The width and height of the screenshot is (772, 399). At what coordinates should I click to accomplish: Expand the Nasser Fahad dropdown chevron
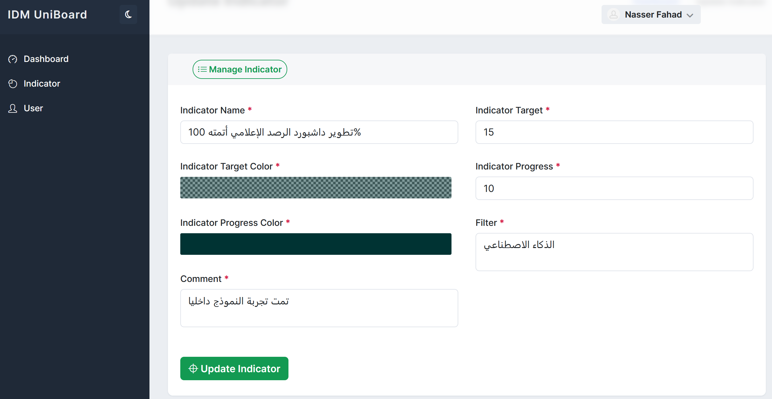point(690,15)
